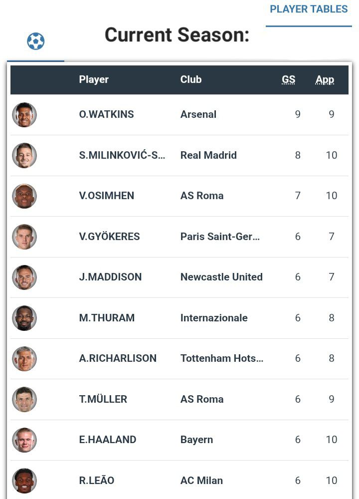Click the Player column header
The width and height of the screenshot is (359, 499).
tap(94, 79)
